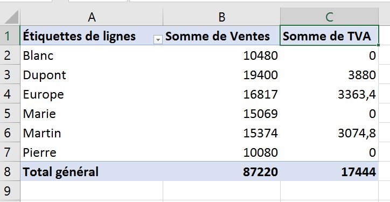
Task: Click the grand total 87220 cell
Action: [x=221, y=172]
